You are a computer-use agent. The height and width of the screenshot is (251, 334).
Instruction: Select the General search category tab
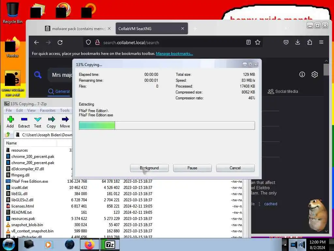[59, 92]
